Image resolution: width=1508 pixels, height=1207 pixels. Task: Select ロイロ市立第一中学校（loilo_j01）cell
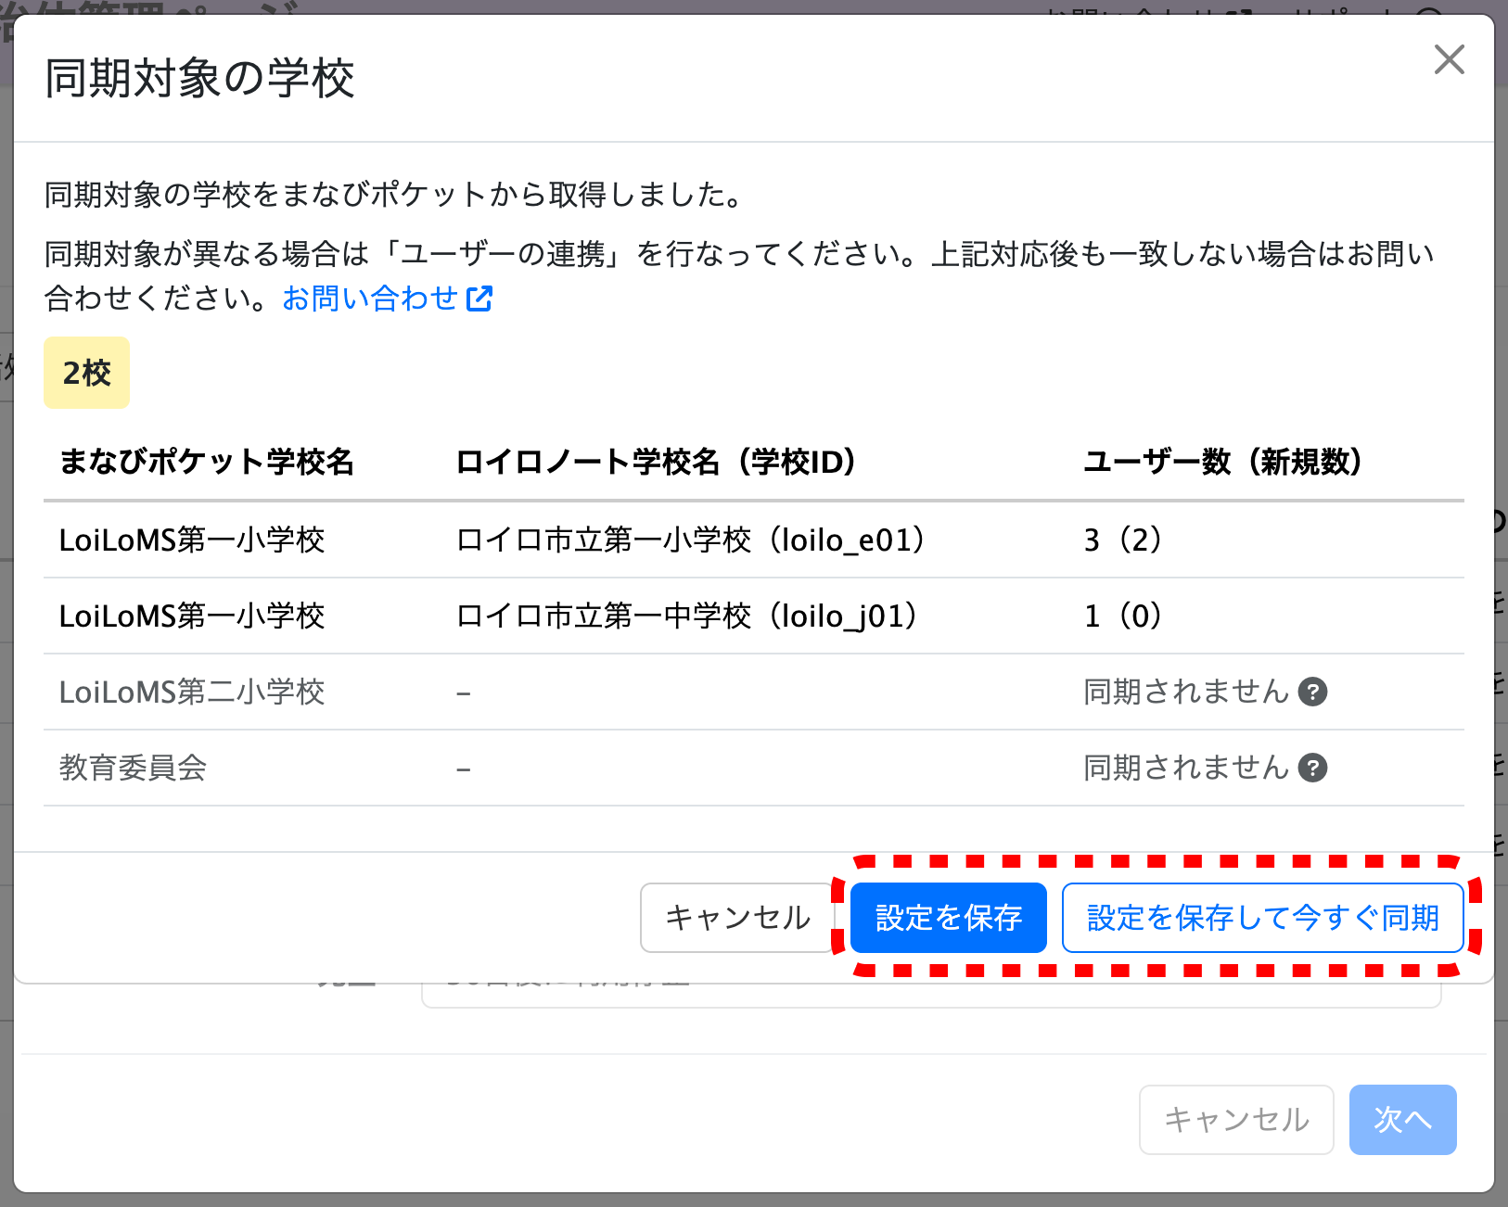687,616
